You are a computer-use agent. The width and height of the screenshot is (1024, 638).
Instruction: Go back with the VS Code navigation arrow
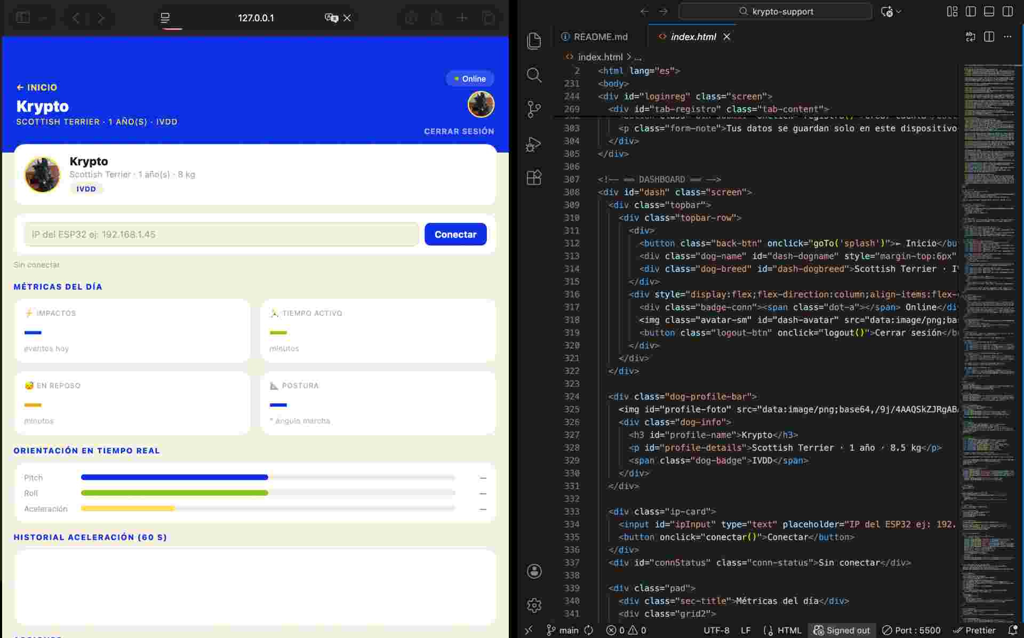point(644,11)
